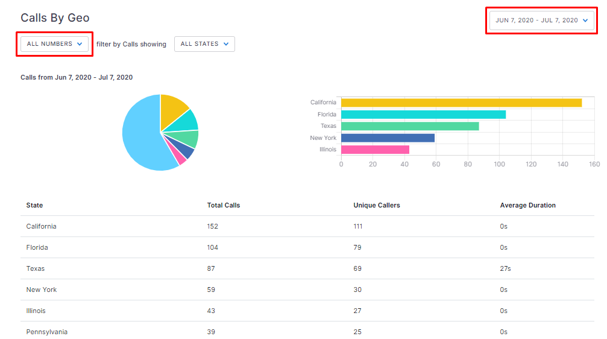Click the Florida label on bar chart axis

[327, 114]
